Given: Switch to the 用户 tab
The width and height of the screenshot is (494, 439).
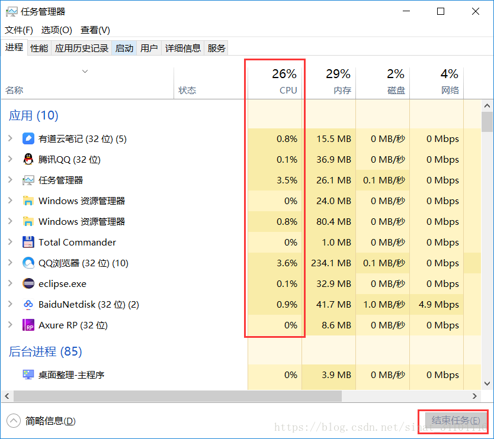Looking at the screenshot, I should click(x=149, y=48).
